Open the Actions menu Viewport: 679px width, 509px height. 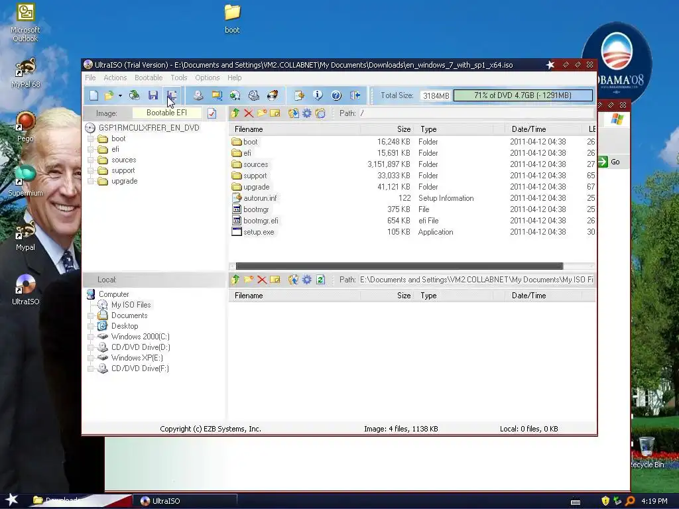[115, 78]
